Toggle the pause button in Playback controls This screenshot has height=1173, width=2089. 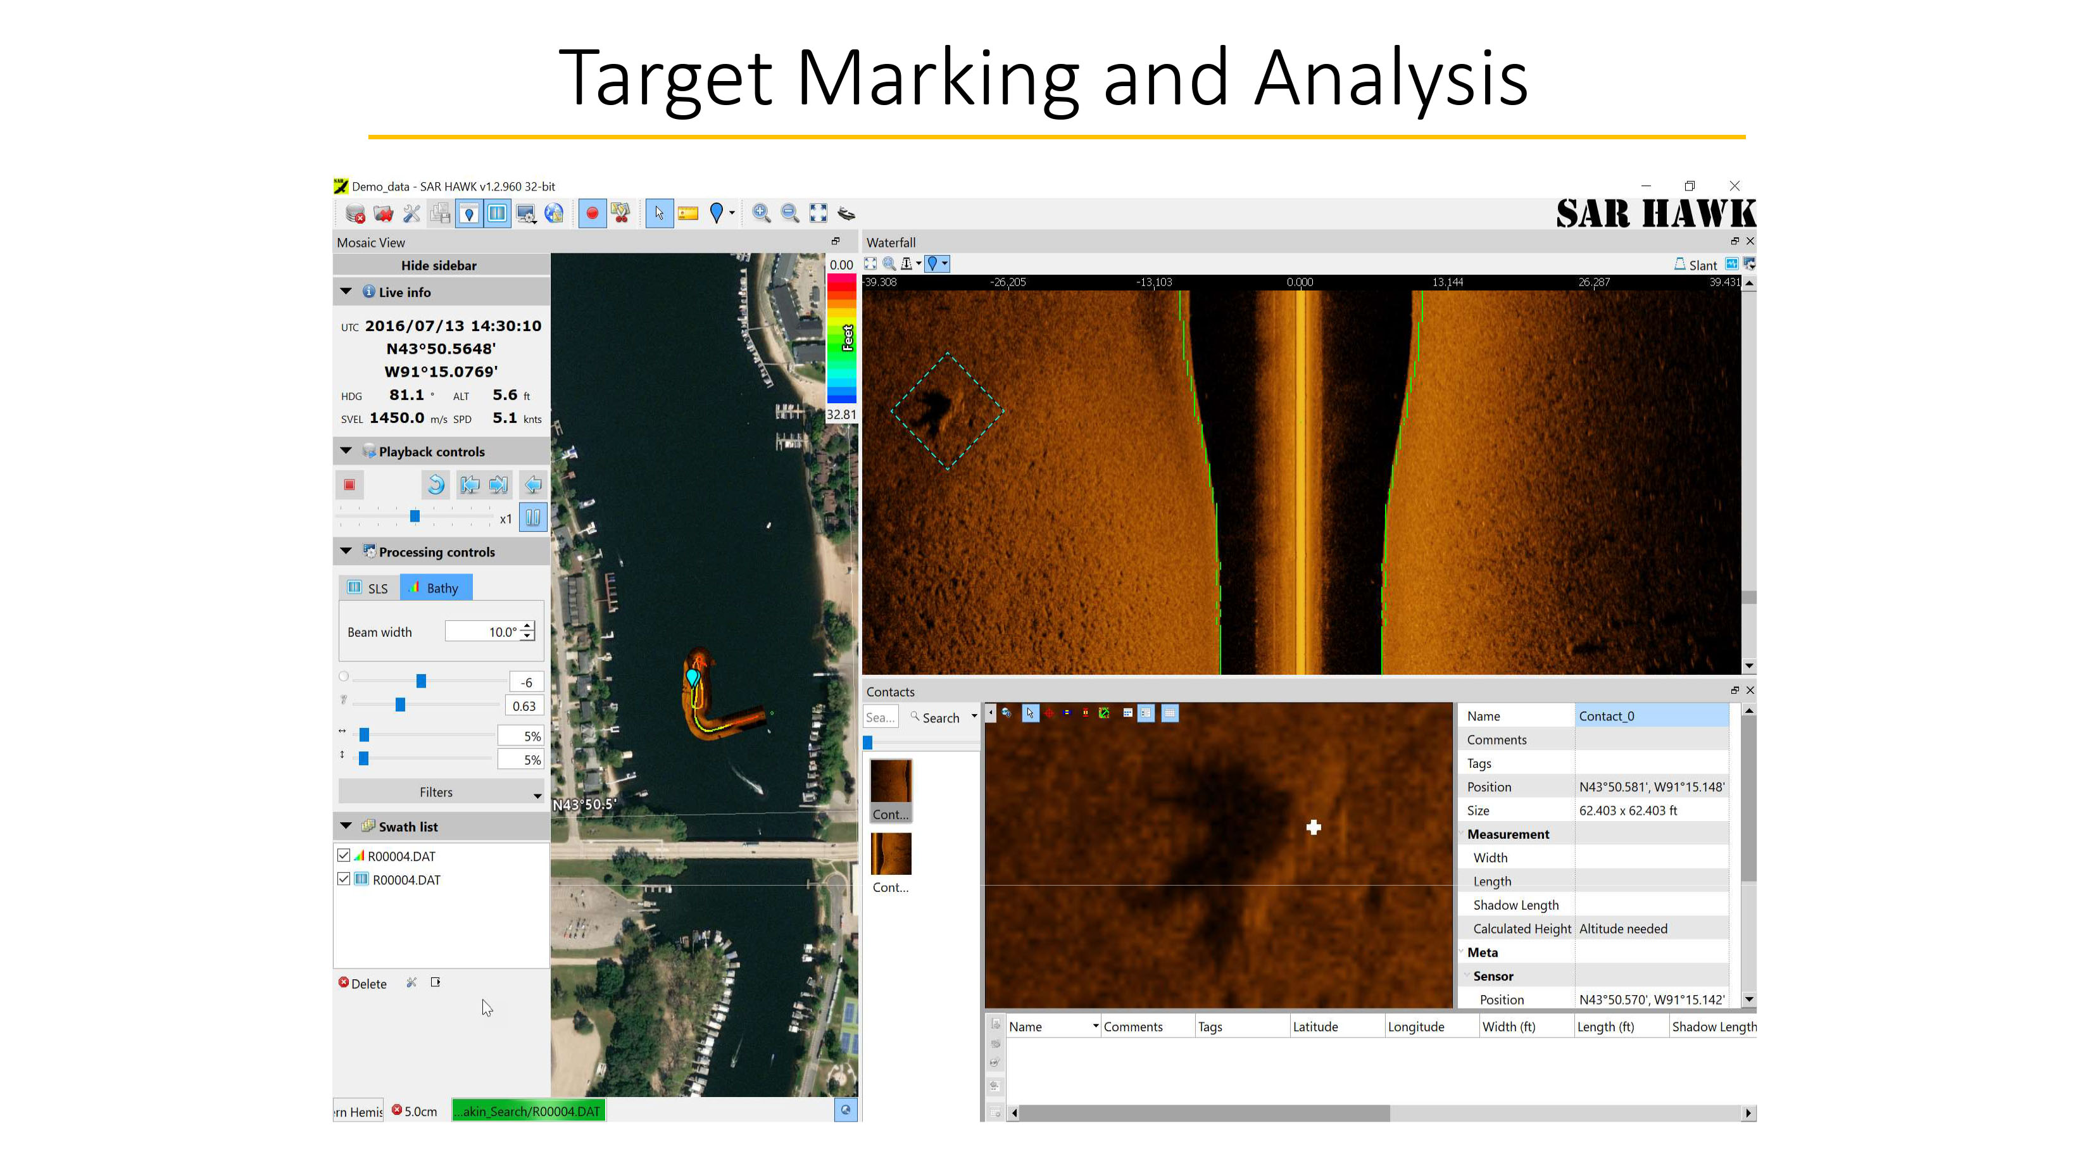[x=533, y=518]
